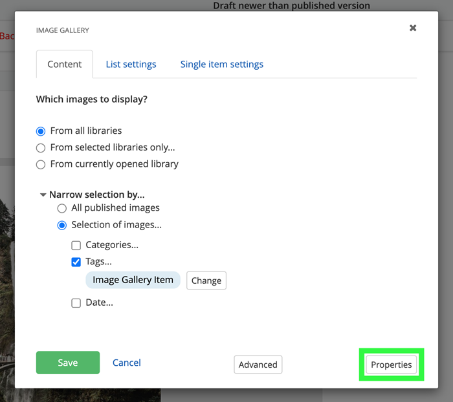453x402 pixels.
Task: Click Draft newer than published version text
Action: point(291,5)
